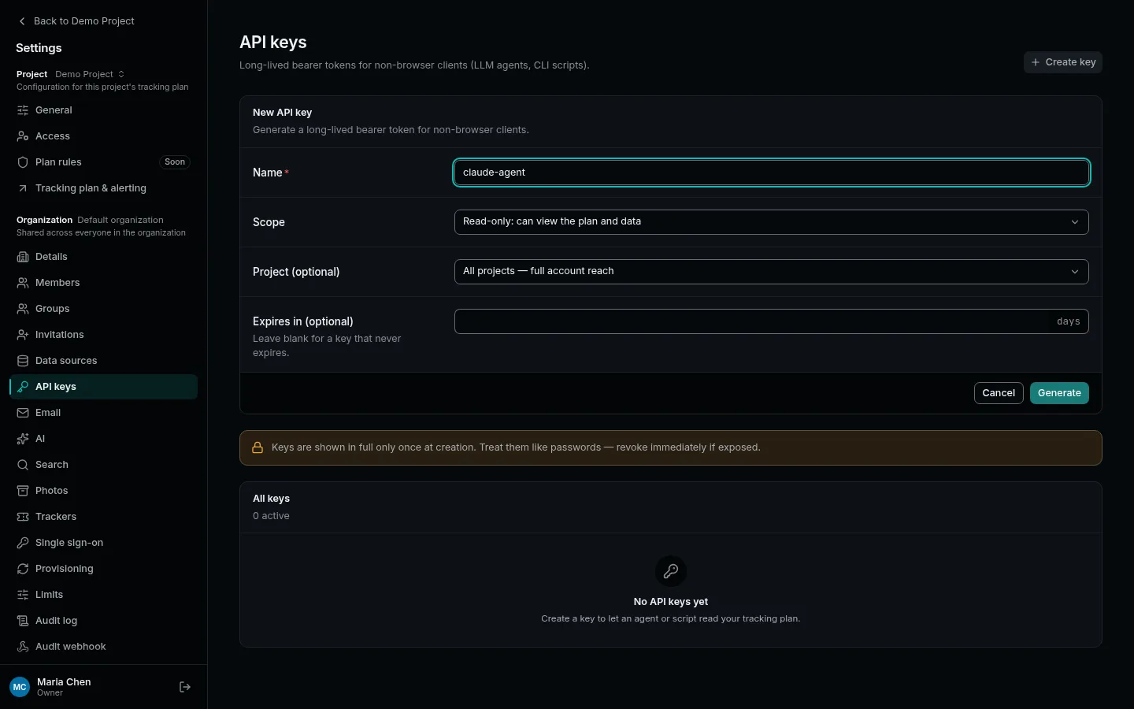The width and height of the screenshot is (1134, 709).
Task: Click the lock icon in the warning banner
Action: point(258,447)
